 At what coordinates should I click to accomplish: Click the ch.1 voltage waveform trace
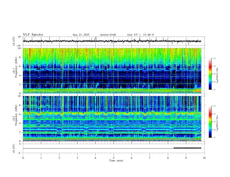112,41
